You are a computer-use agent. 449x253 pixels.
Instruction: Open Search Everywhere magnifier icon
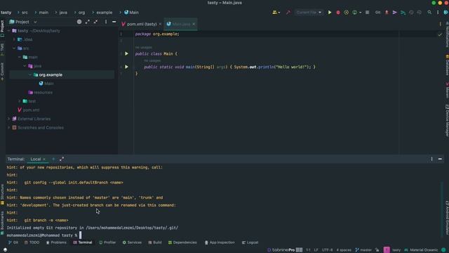429,13
